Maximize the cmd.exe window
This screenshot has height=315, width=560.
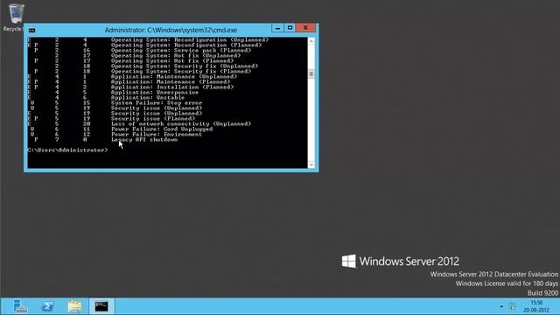[290, 28]
